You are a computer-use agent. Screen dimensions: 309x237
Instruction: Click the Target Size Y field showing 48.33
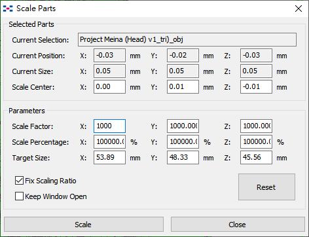[183, 158]
